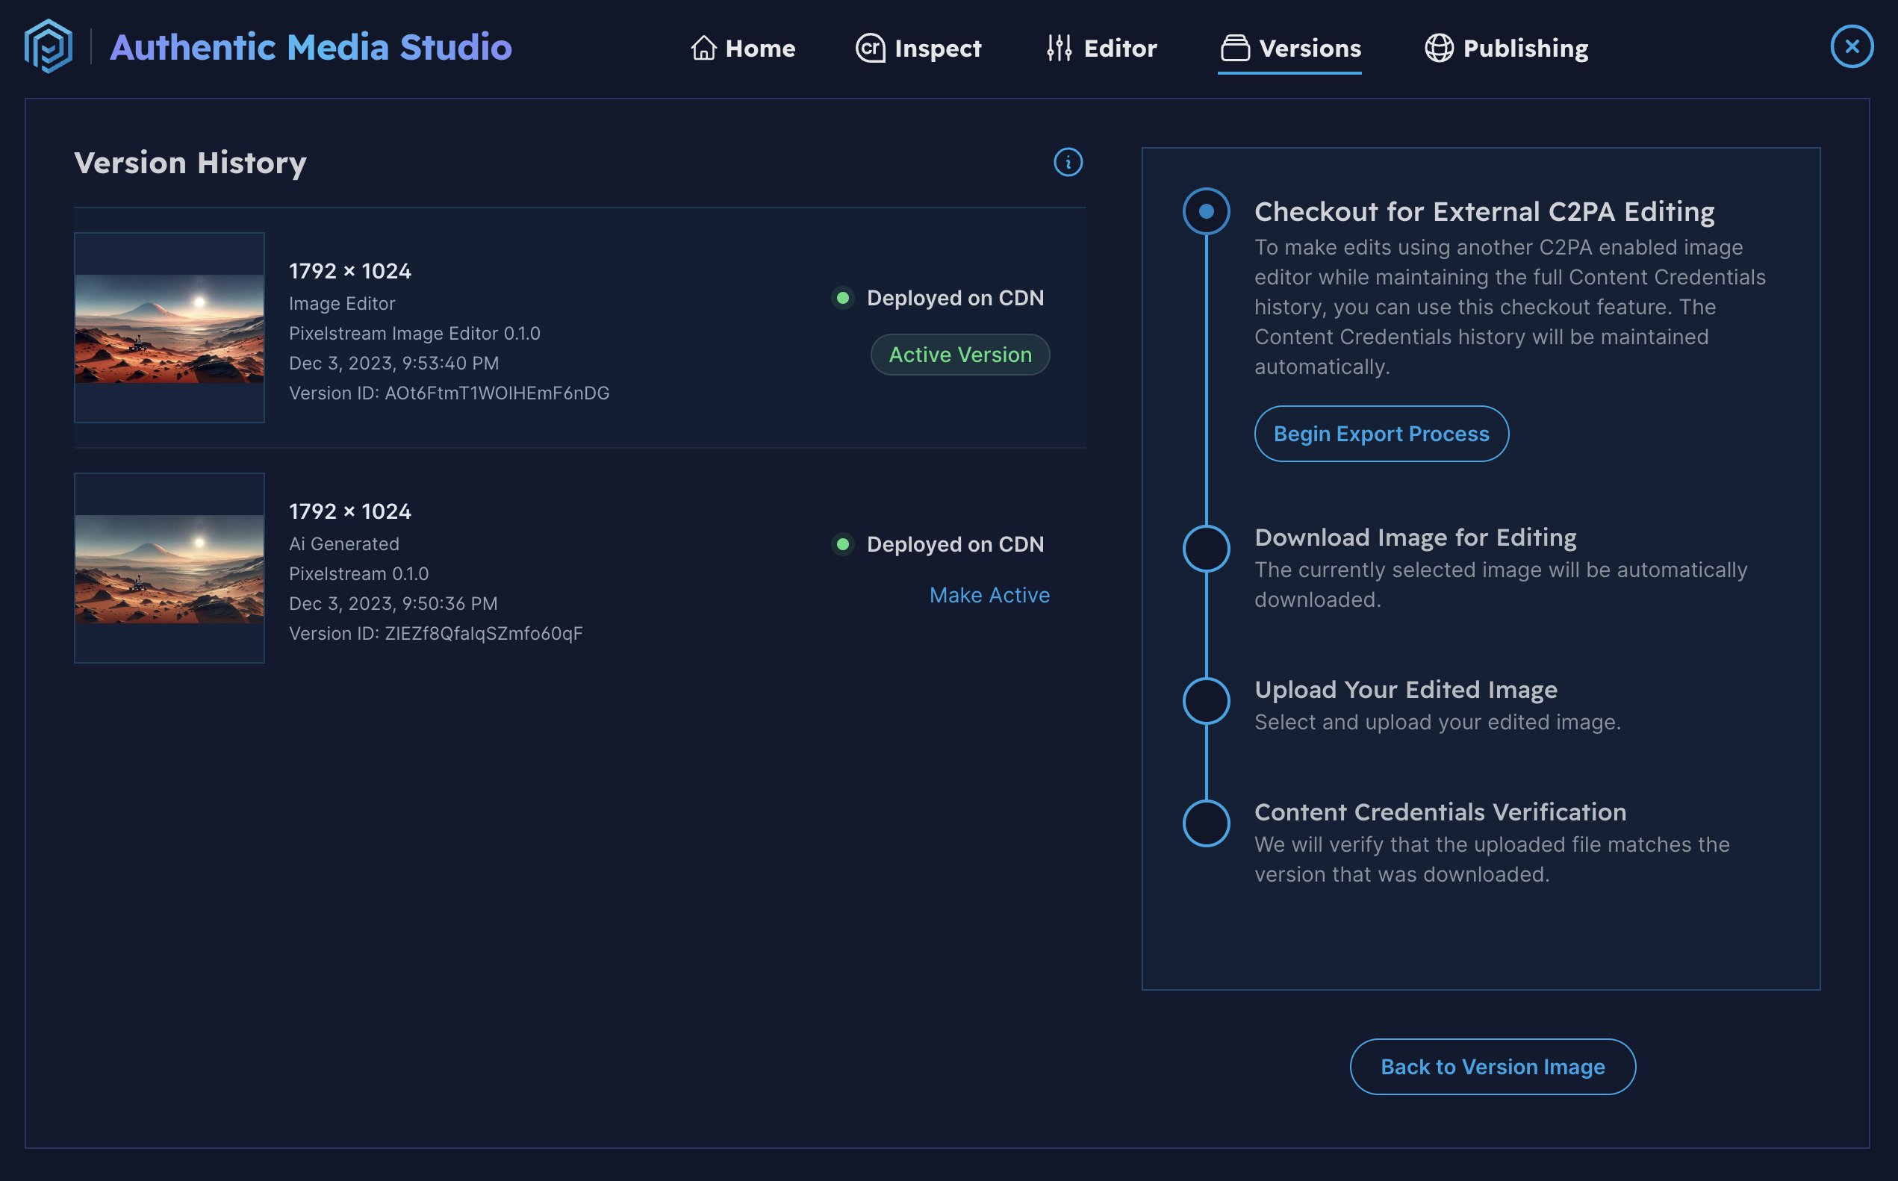Make the Ai Generated version active
1898x1181 pixels.
989,594
